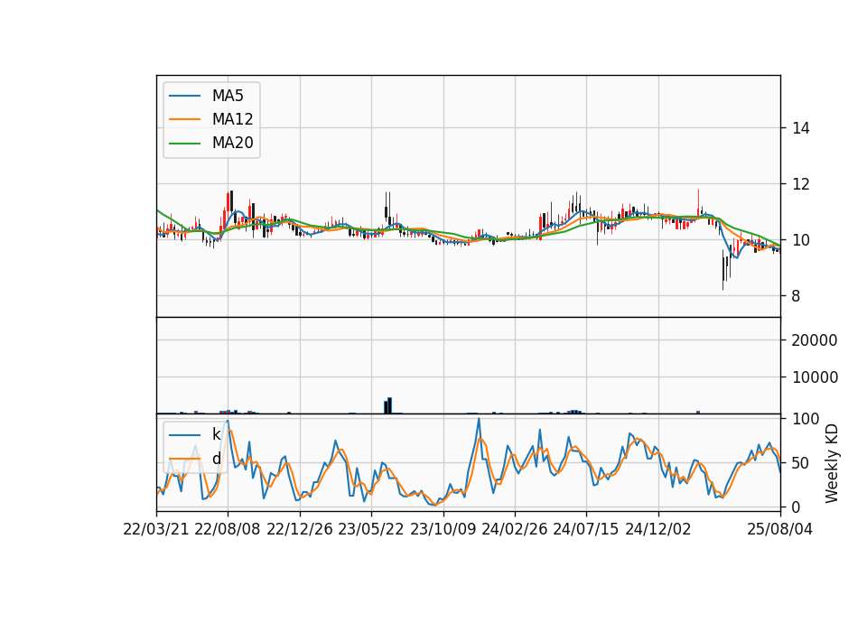Click the 25/08/04 date tick label
867x623 pixels.
coord(779,529)
